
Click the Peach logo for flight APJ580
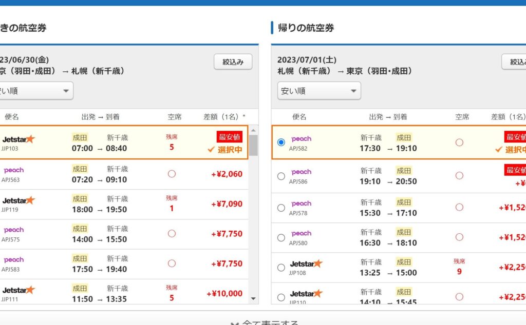coord(301,234)
